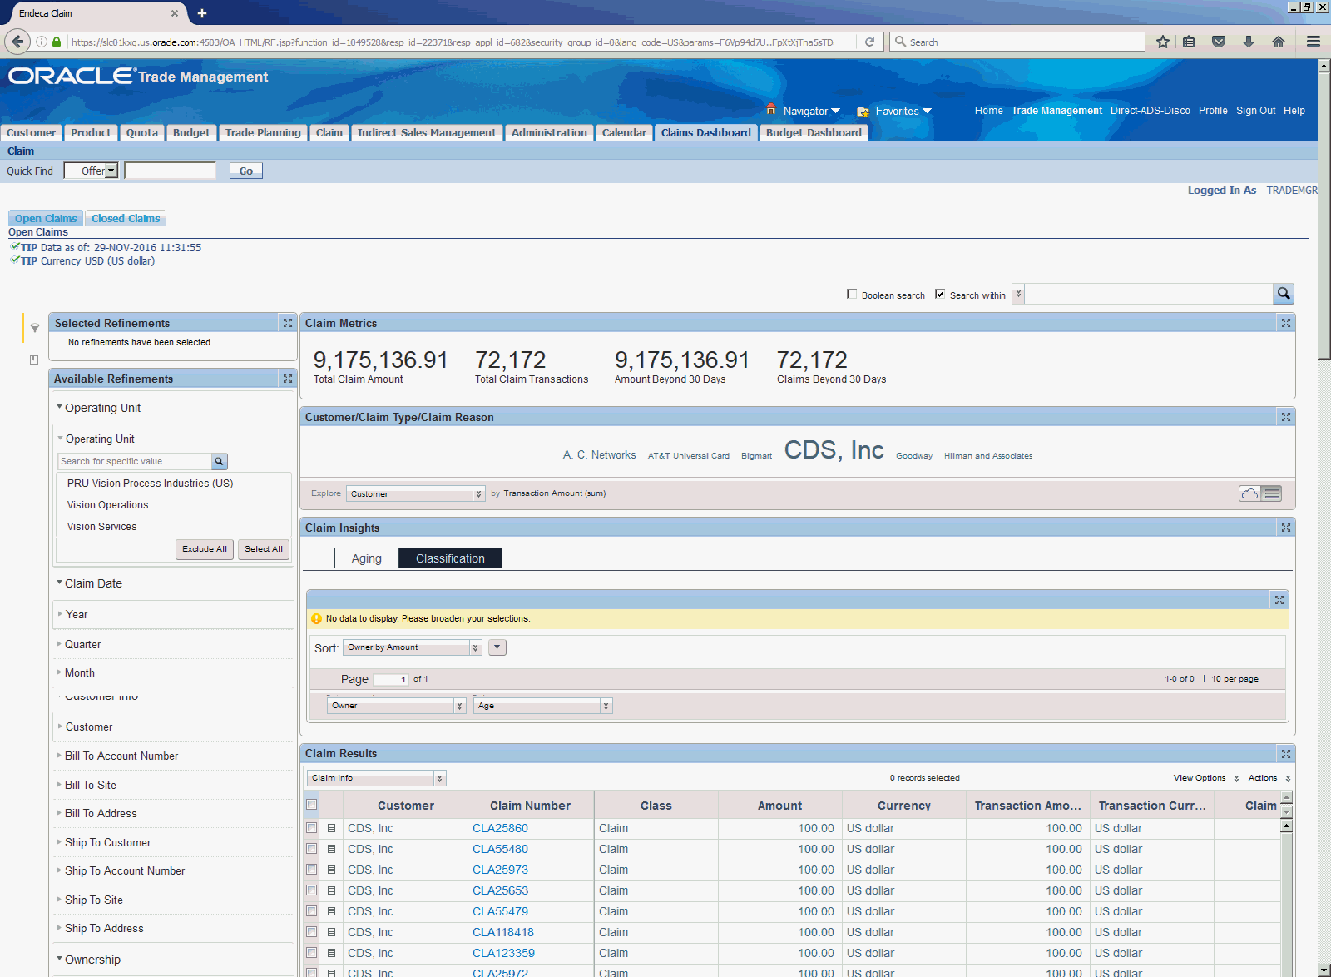Switch to list view icon in tag cloud
The width and height of the screenshot is (1331, 977).
(x=1272, y=493)
